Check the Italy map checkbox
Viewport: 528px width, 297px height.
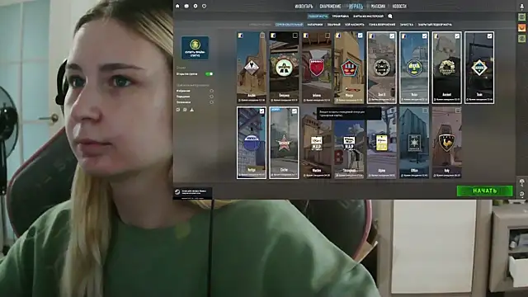pos(458,111)
